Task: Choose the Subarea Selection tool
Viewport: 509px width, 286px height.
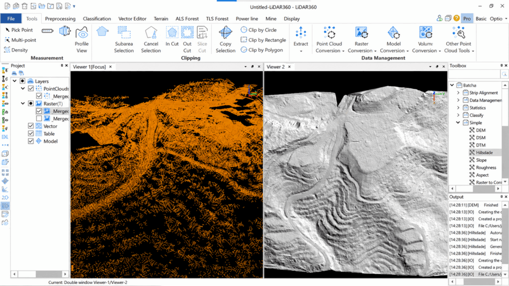Action: pos(124,40)
